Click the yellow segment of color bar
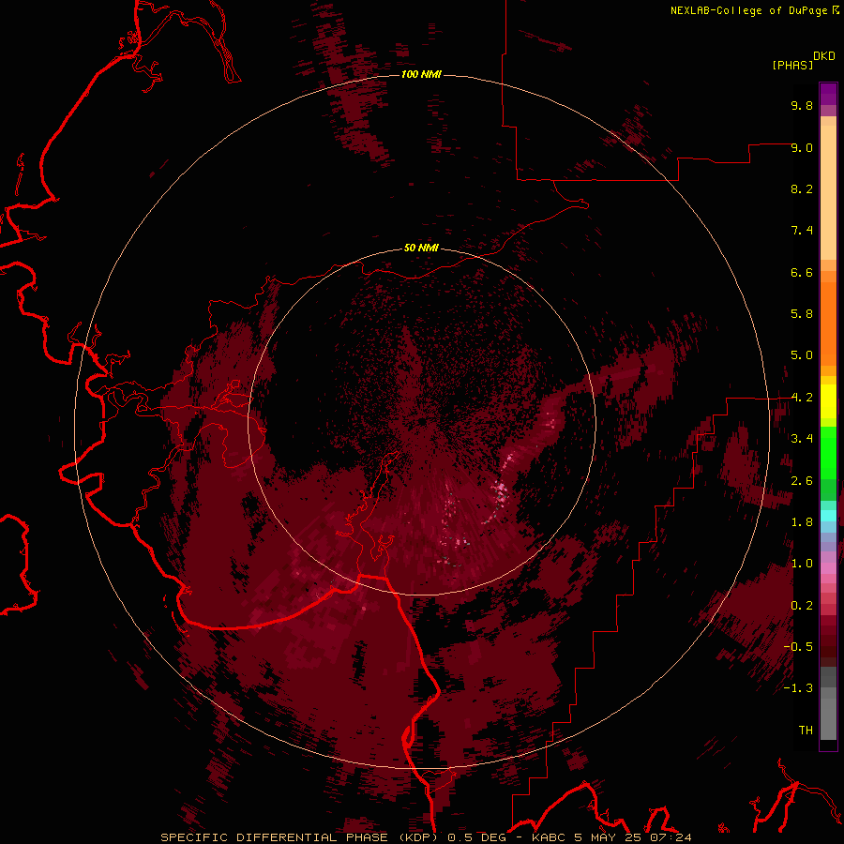Screen dimensions: 844x844 (x=828, y=401)
